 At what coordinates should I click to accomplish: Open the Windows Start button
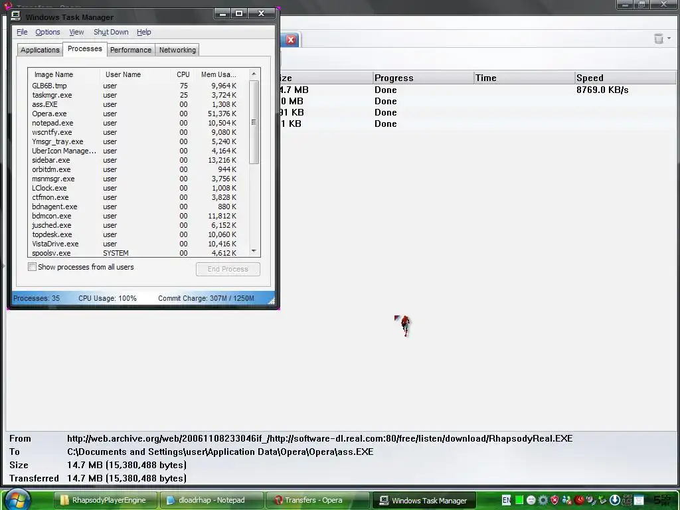tap(17, 499)
